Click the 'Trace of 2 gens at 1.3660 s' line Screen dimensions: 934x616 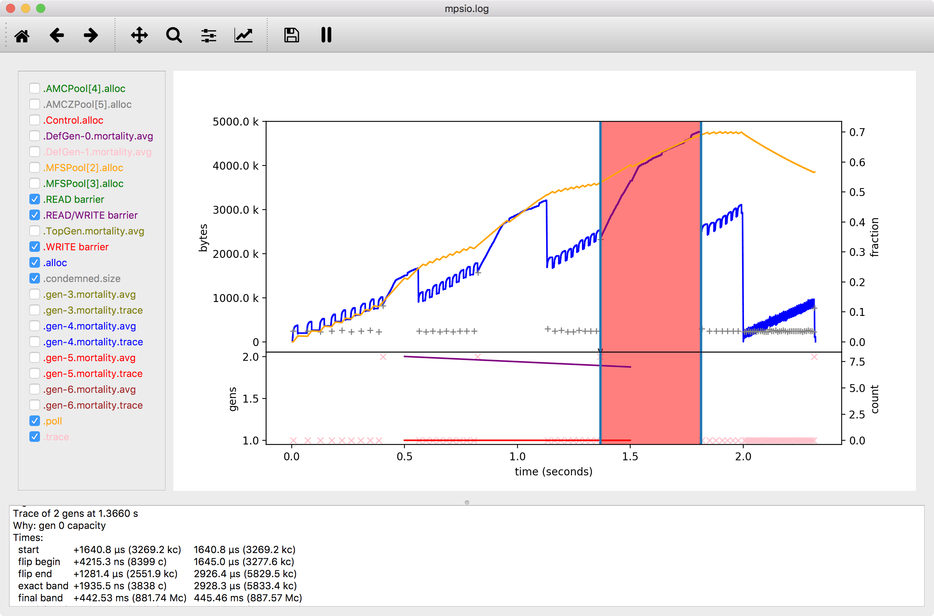pyautogui.click(x=75, y=513)
